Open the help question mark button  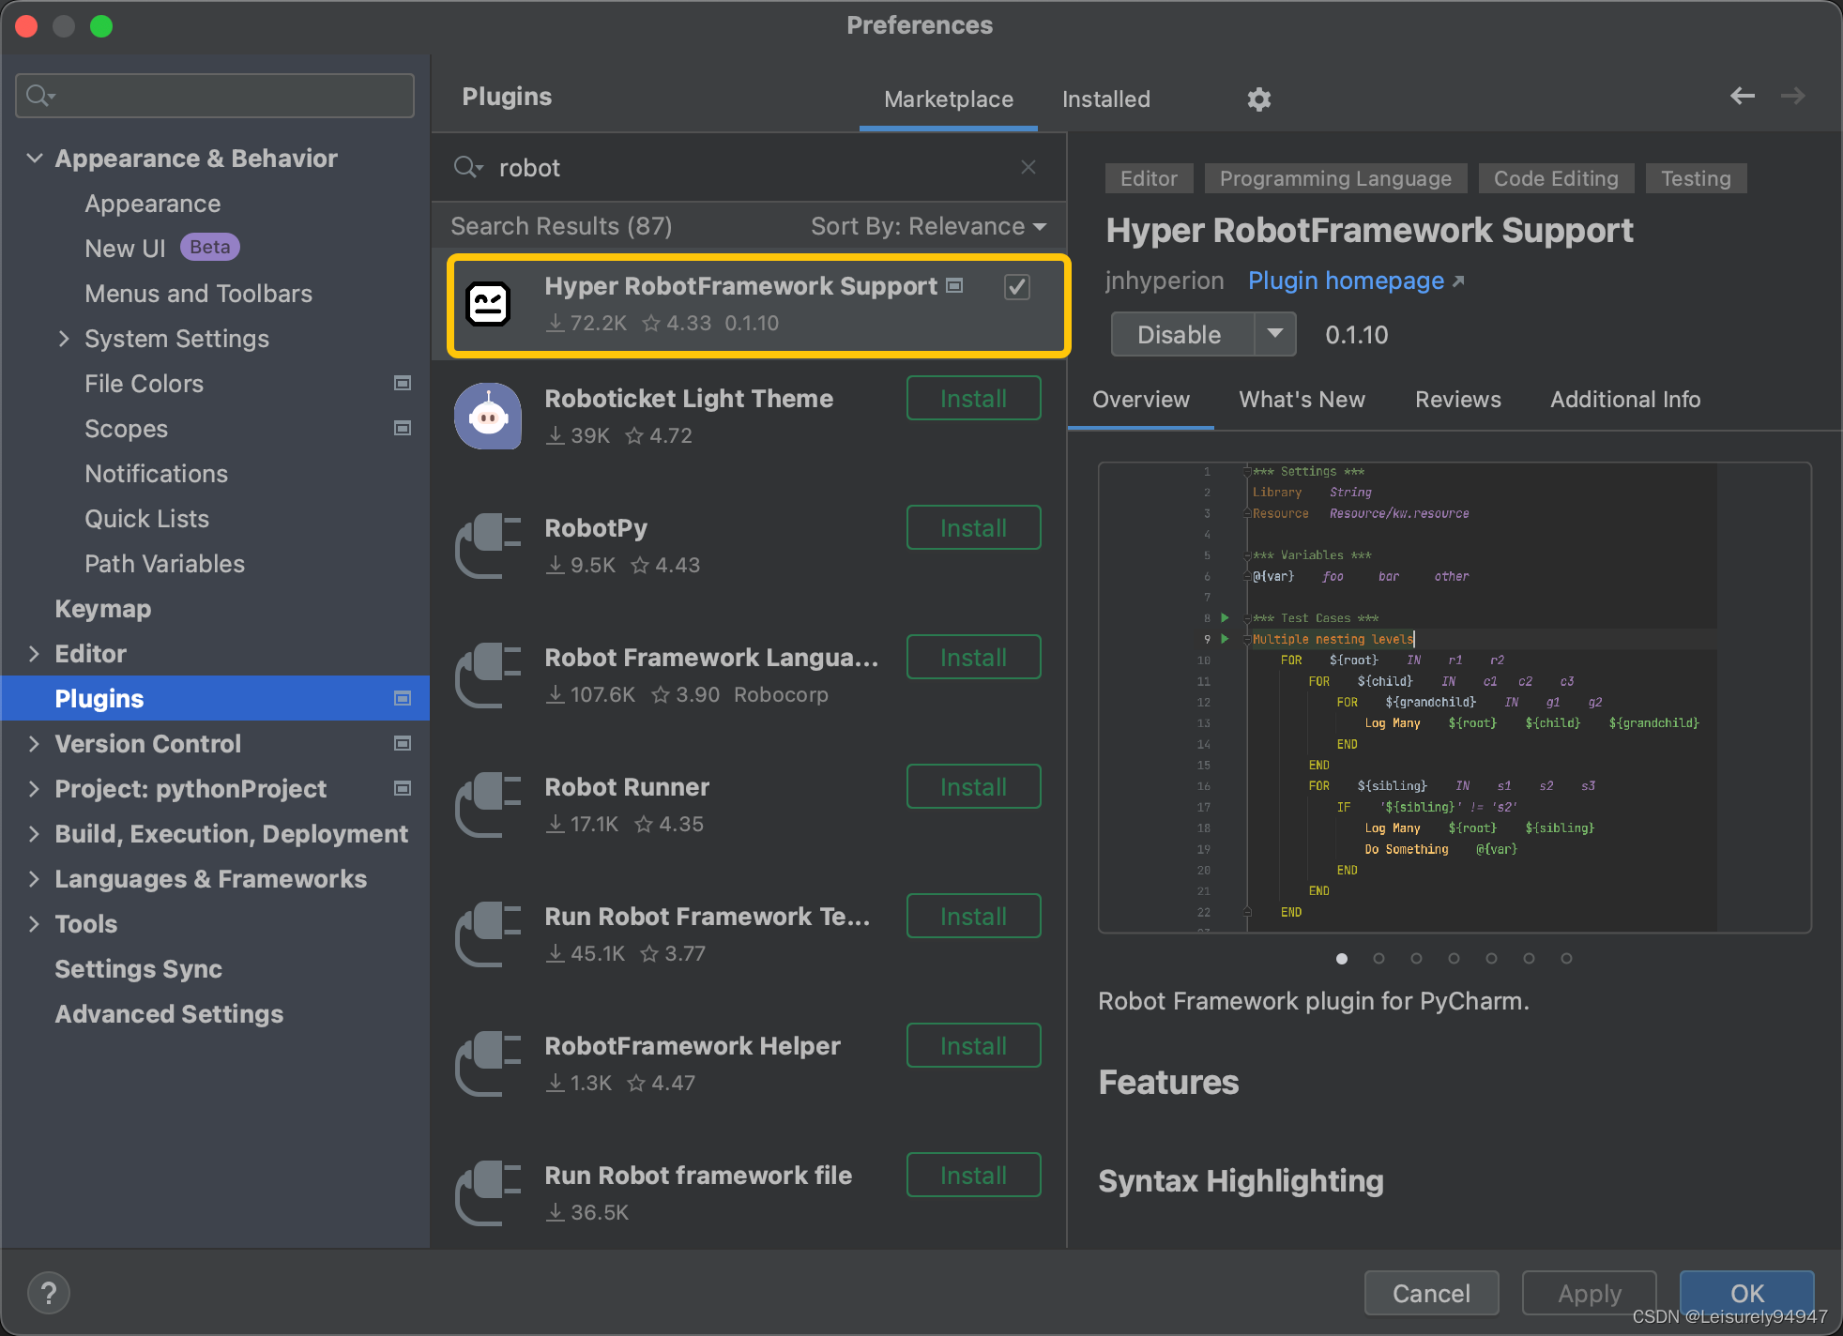point(49,1293)
